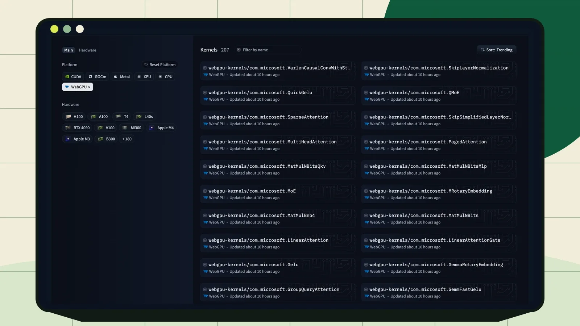Toggle the XPU platform filter

pyautogui.click(x=144, y=77)
